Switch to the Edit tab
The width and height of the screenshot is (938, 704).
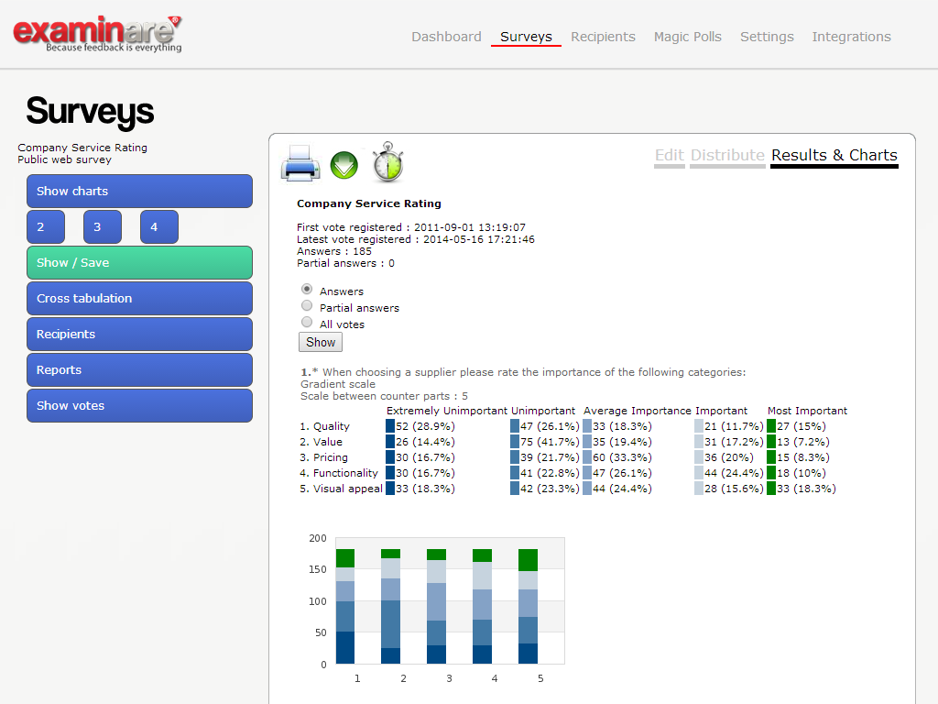[x=669, y=155]
